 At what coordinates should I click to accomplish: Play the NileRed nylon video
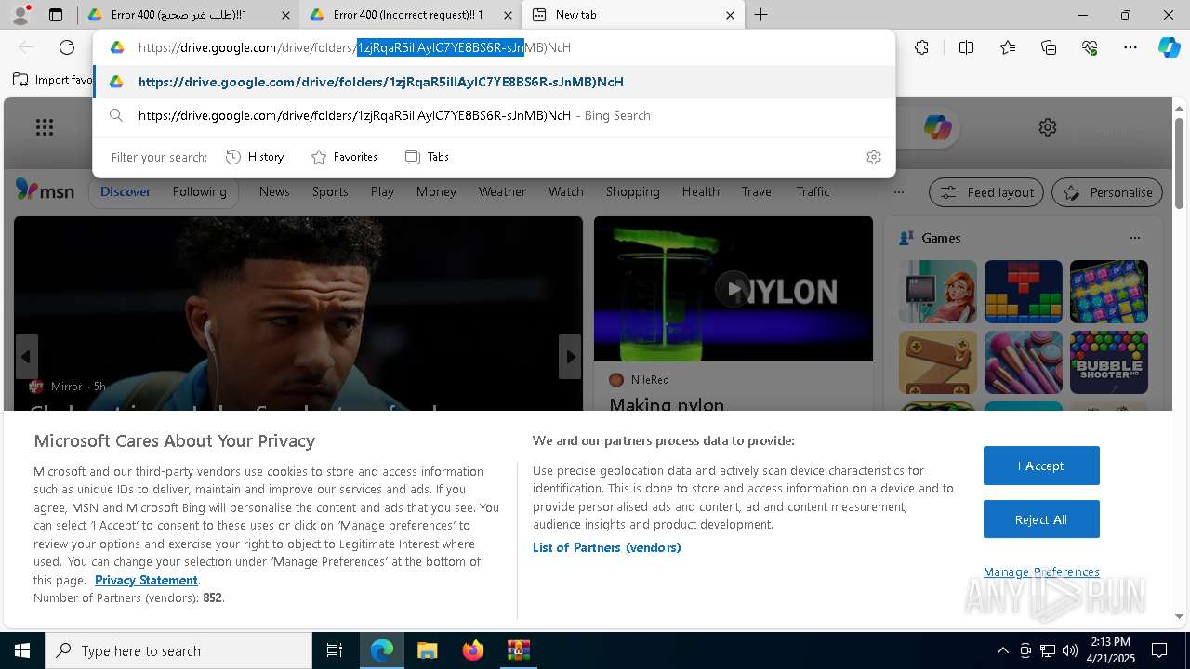pos(733,289)
